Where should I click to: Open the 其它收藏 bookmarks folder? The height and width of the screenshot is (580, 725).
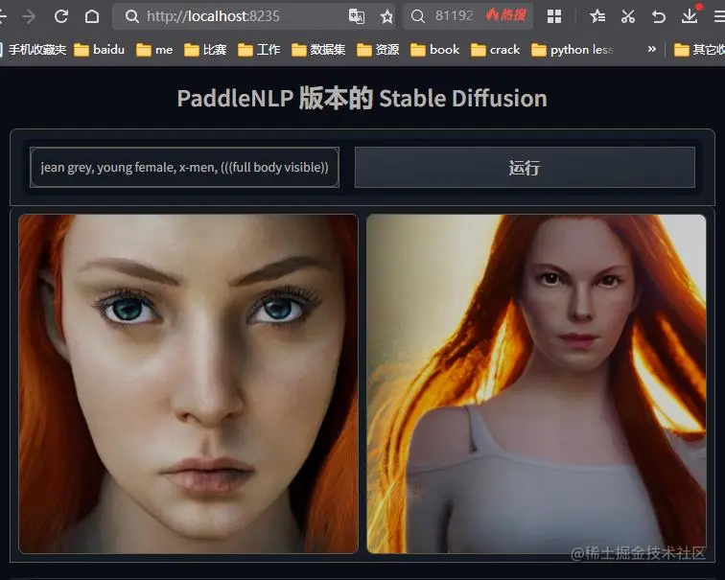(x=699, y=50)
